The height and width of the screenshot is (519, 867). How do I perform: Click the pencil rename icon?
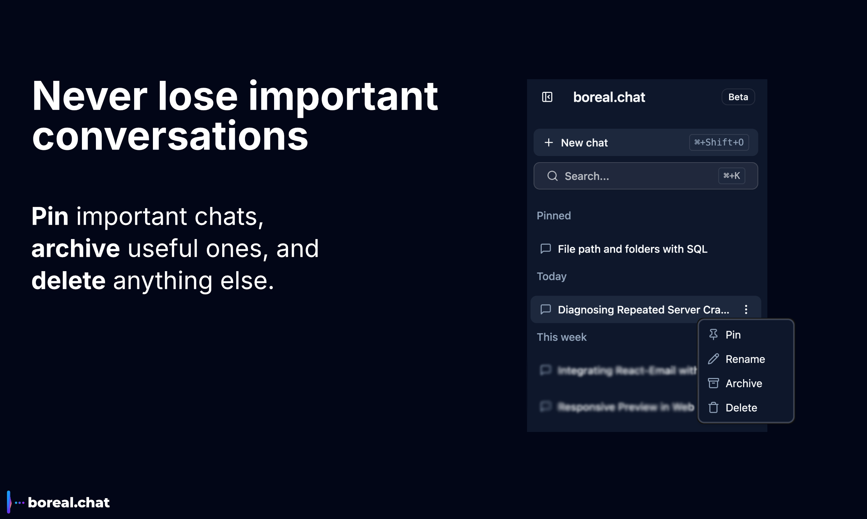713,359
